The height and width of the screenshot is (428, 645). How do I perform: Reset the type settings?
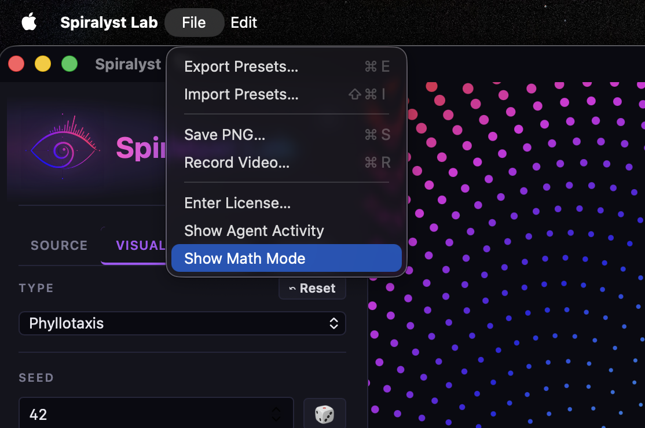point(312,289)
